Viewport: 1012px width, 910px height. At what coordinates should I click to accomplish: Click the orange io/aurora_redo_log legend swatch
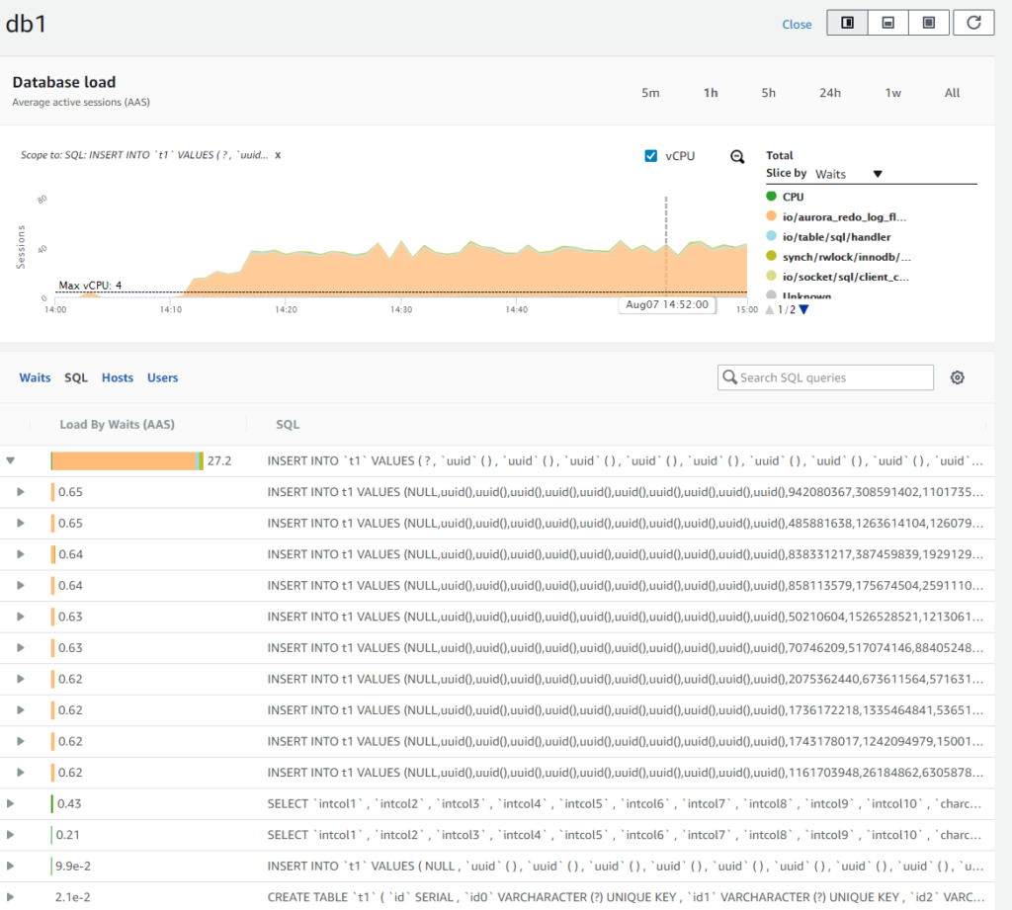click(x=771, y=216)
